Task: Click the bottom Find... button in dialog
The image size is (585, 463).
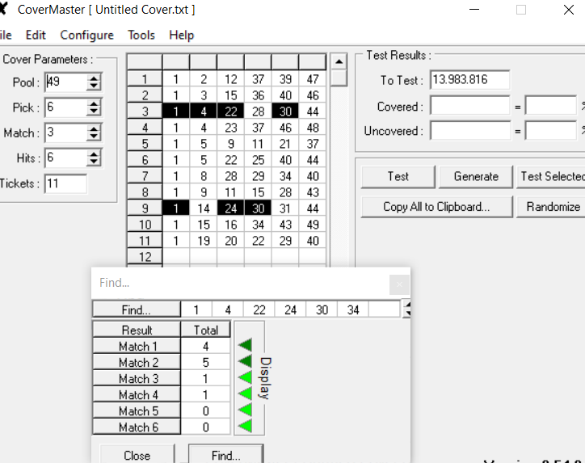Action: 226,455
